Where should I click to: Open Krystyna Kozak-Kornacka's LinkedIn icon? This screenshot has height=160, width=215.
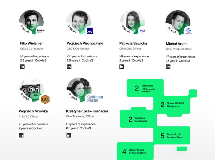(x=69, y=135)
